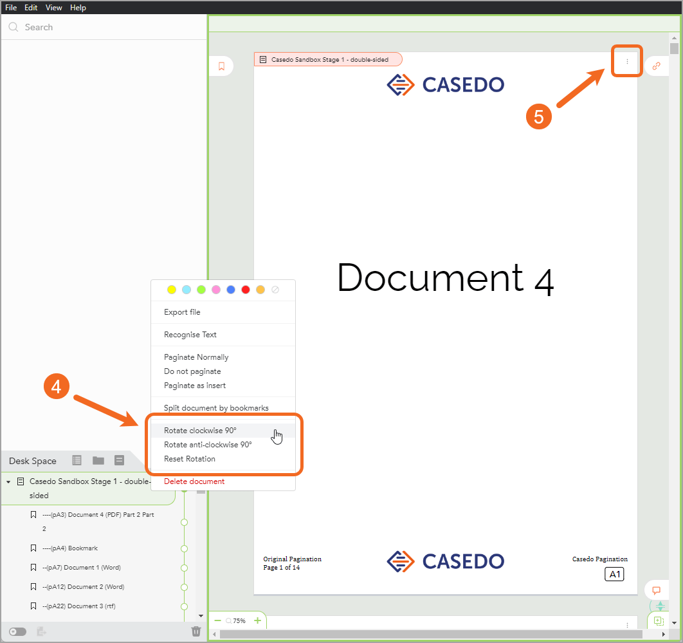Click bookmark icon of (pA12) Document 2
Viewport: 683px width, 643px height.
coord(33,587)
